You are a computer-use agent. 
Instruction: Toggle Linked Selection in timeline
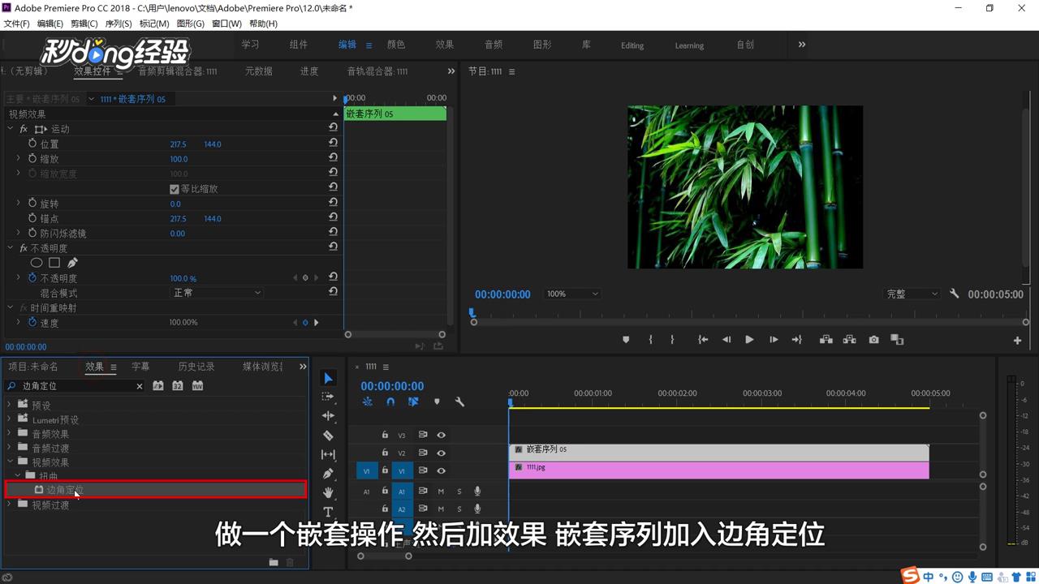(x=413, y=401)
